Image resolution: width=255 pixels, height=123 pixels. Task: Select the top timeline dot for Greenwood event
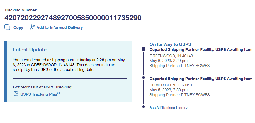tap(144, 49)
